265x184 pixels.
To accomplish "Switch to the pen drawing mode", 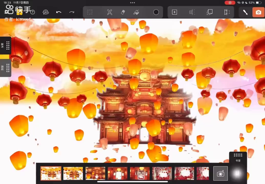I will tap(245, 12).
